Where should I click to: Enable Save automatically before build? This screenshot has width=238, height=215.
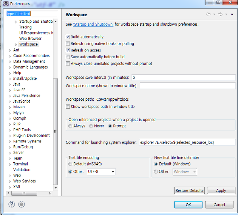pos(68,57)
